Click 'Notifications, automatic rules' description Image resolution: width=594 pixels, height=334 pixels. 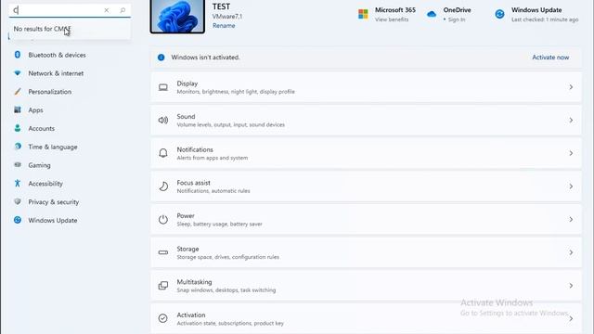213,191
